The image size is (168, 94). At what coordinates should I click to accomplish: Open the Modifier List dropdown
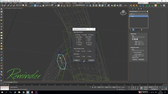139,14
